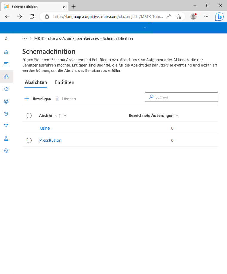The height and width of the screenshot is (274, 227).
Task: Click the Bezeichnete Äußerungen column header
Action: point(151,115)
